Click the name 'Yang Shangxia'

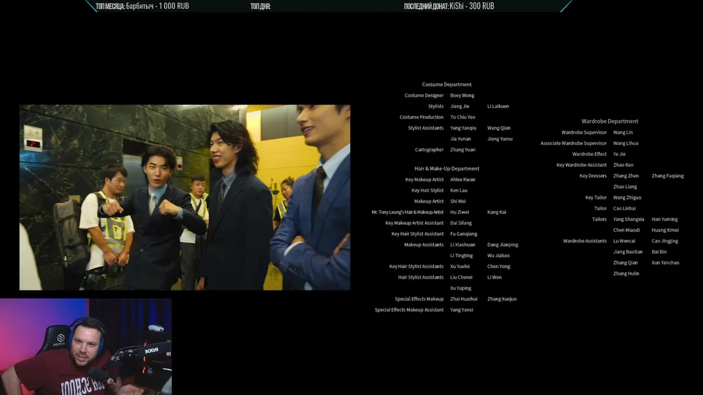pos(629,219)
